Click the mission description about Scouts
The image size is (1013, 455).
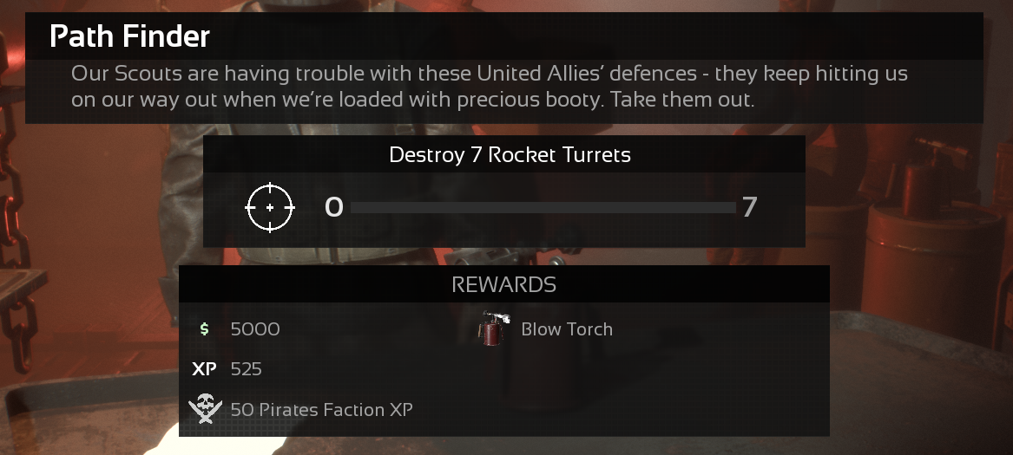coord(489,87)
